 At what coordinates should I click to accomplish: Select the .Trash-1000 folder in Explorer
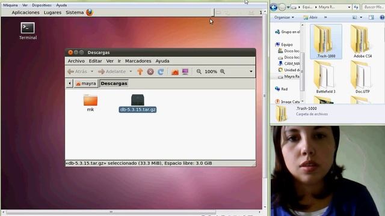pos(326,41)
